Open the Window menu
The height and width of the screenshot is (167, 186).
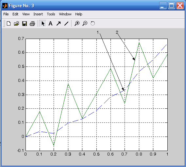pos(65,14)
